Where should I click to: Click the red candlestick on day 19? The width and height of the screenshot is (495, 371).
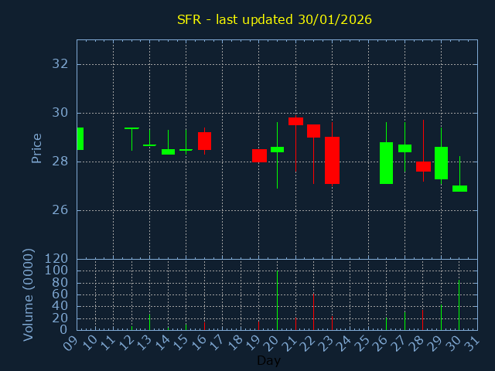point(259,155)
